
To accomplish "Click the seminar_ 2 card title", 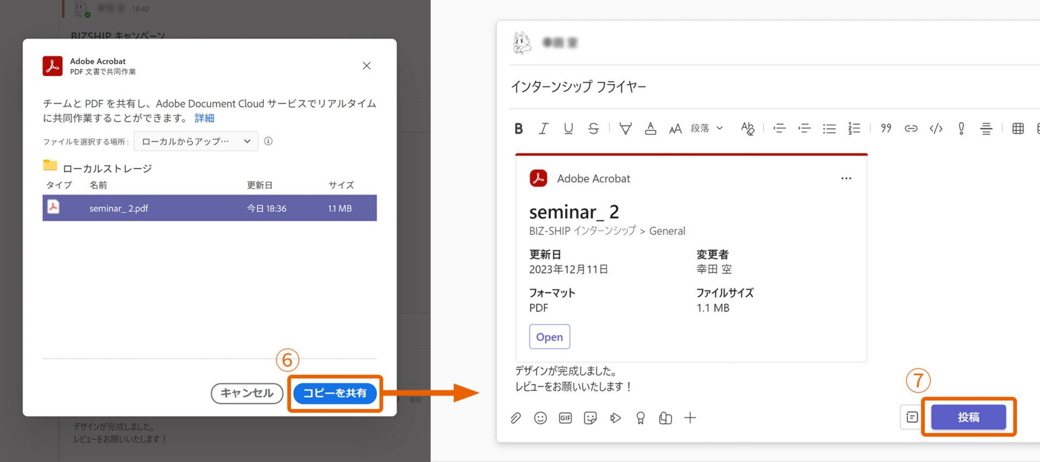I will click(574, 212).
